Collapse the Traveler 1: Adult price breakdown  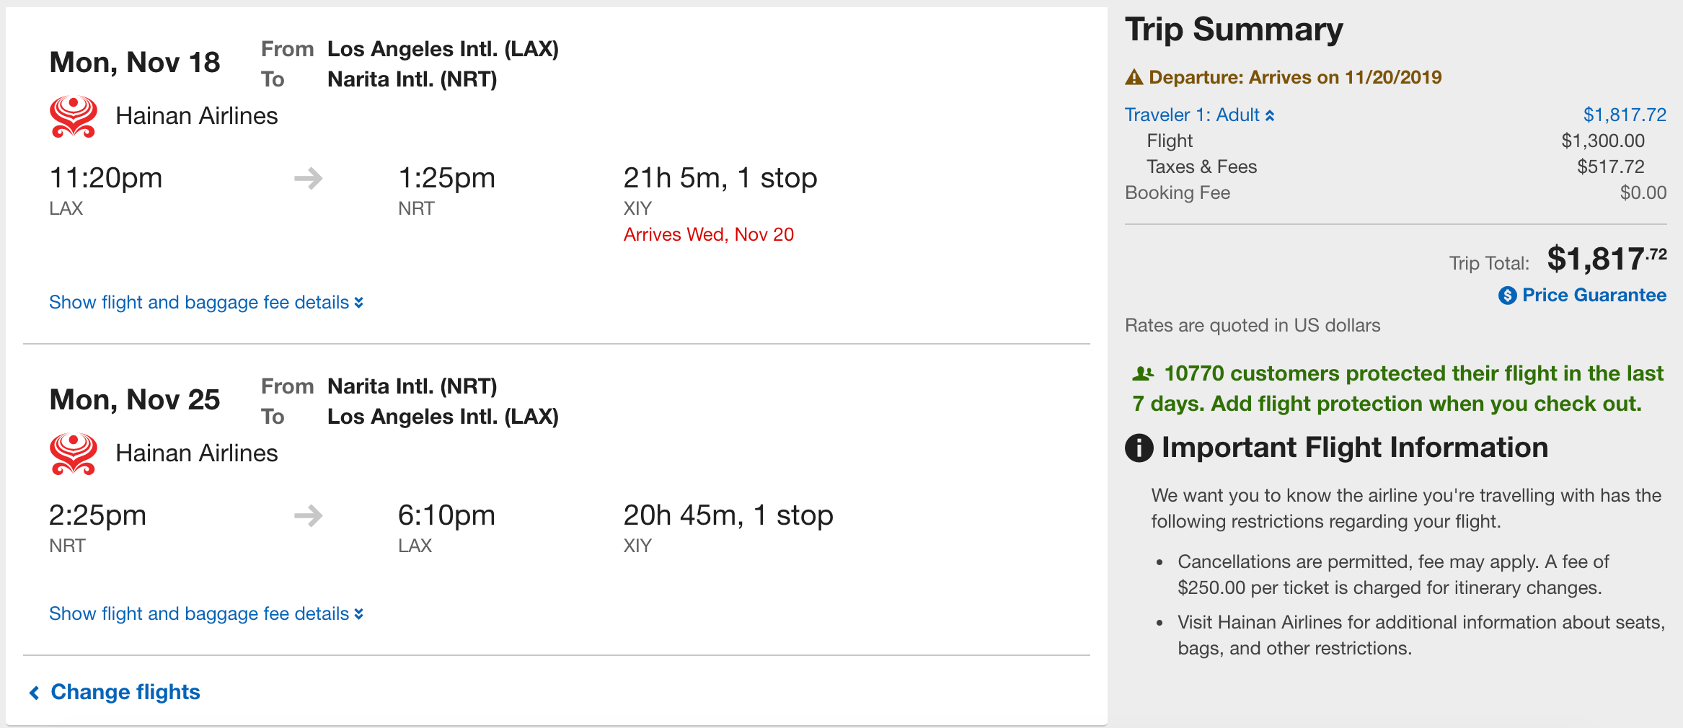pyautogui.click(x=1200, y=115)
